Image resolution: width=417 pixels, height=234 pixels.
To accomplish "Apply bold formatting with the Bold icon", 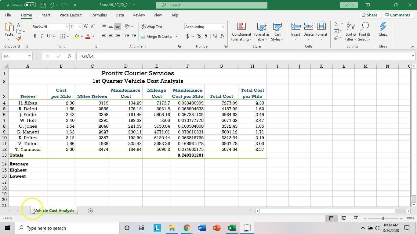I will point(35,36).
